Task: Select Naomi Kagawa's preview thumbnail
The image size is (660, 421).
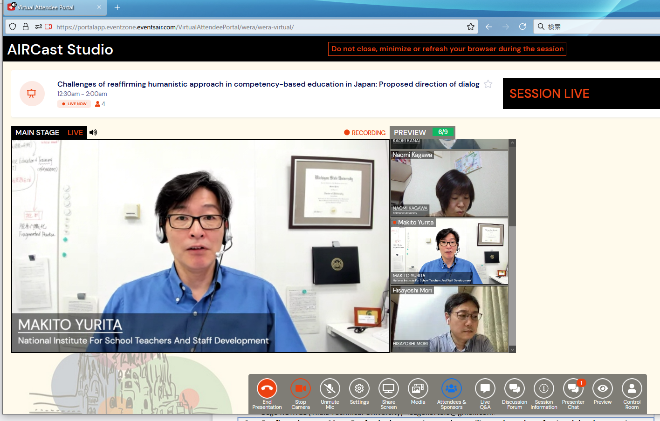Action: click(x=449, y=183)
